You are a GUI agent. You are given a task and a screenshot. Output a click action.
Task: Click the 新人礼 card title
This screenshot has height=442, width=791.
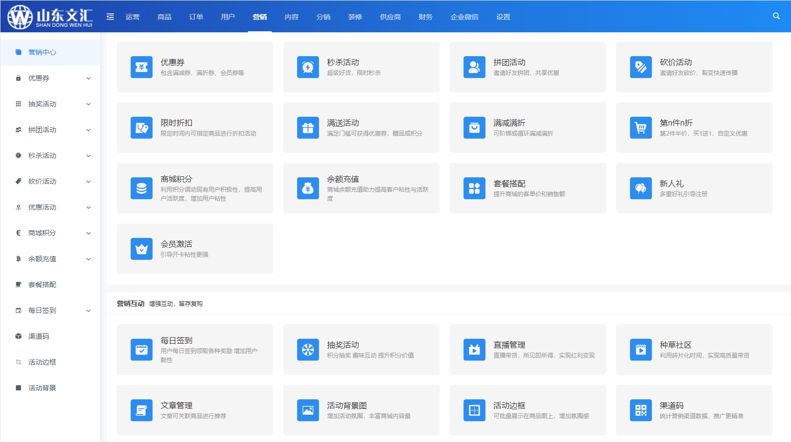672,183
